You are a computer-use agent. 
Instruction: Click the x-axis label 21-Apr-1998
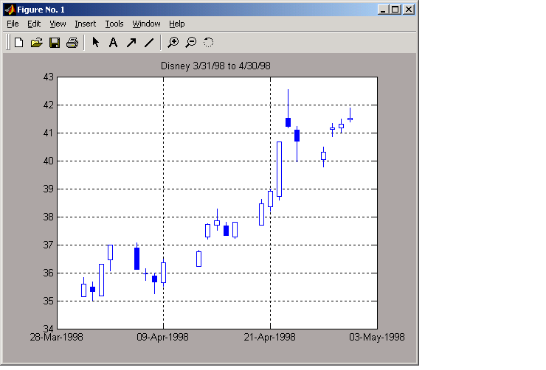tap(269, 337)
